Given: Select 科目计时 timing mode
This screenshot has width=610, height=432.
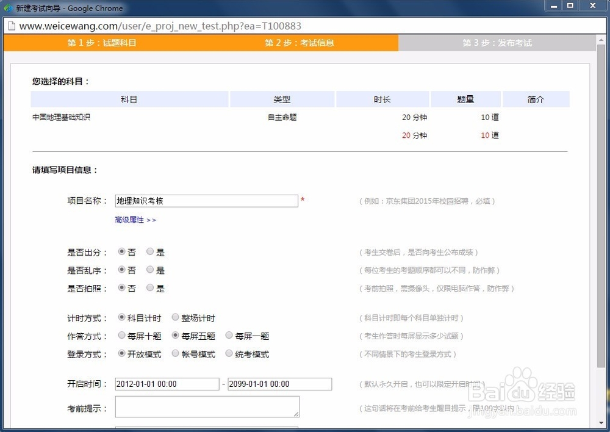Looking at the screenshot, I should [121, 317].
